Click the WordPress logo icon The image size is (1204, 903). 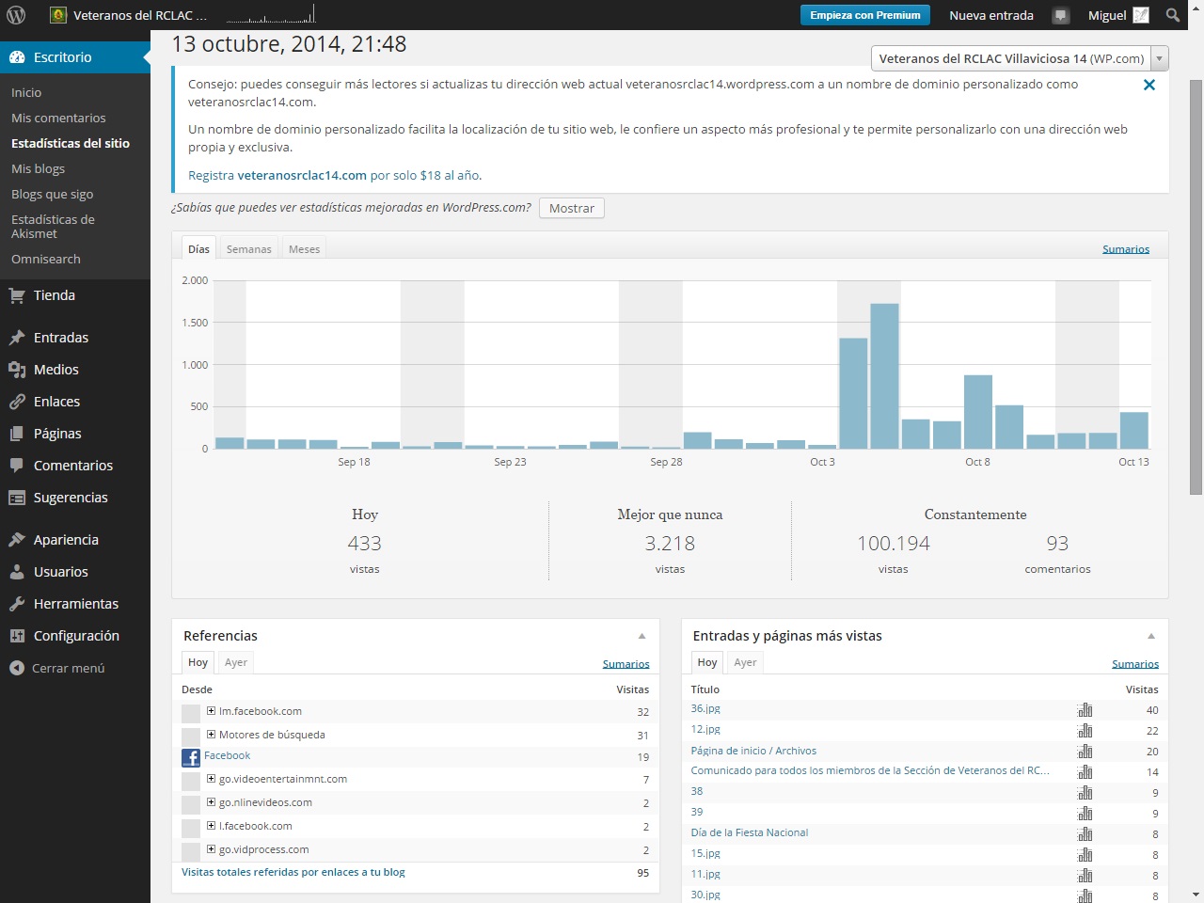click(16, 15)
